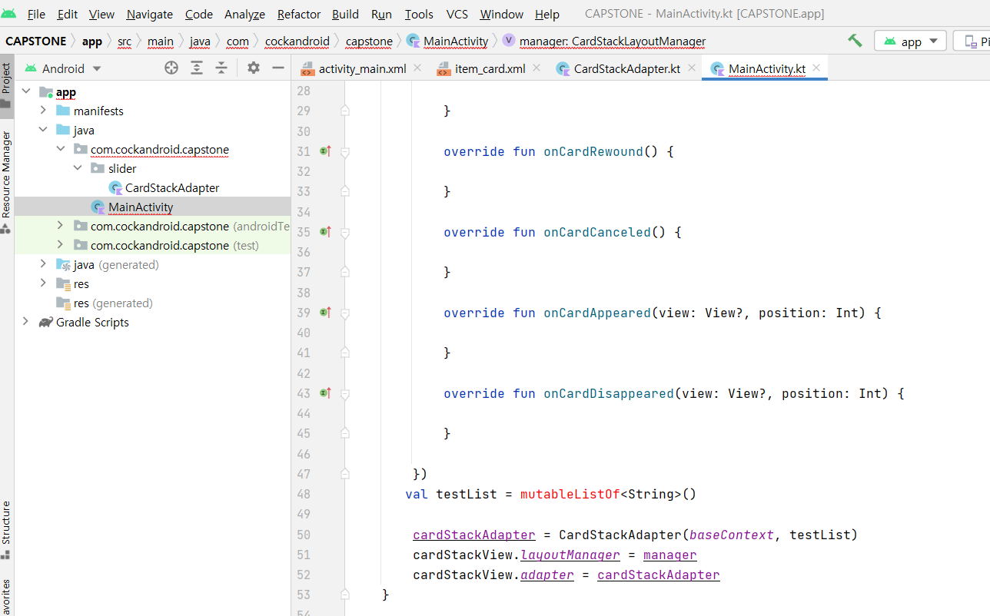
Task: Expand the res folder
Action: click(43, 283)
